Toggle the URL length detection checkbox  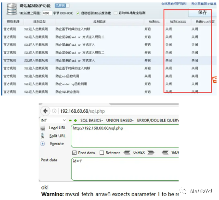(78, 13)
